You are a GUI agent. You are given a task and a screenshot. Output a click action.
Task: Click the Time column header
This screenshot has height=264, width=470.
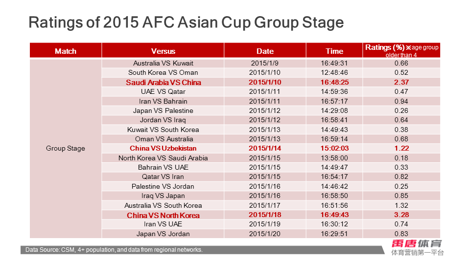click(334, 51)
